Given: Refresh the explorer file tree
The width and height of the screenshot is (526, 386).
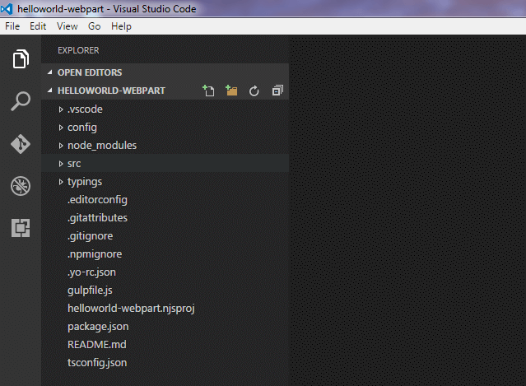Looking at the screenshot, I should (x=254, y=91).
